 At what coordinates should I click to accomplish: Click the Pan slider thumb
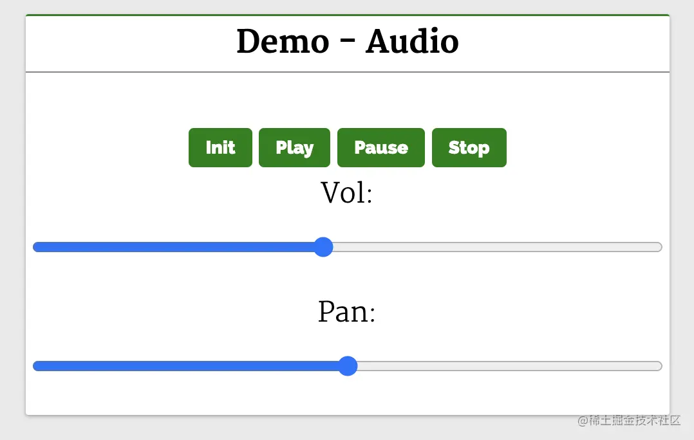coord(348,366)
